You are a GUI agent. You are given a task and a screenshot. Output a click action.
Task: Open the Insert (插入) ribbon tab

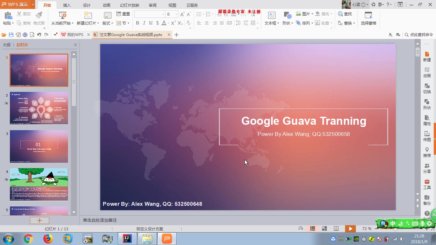[x=67, y=5]
